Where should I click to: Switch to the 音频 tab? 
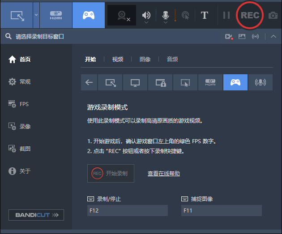coord(172,59)
